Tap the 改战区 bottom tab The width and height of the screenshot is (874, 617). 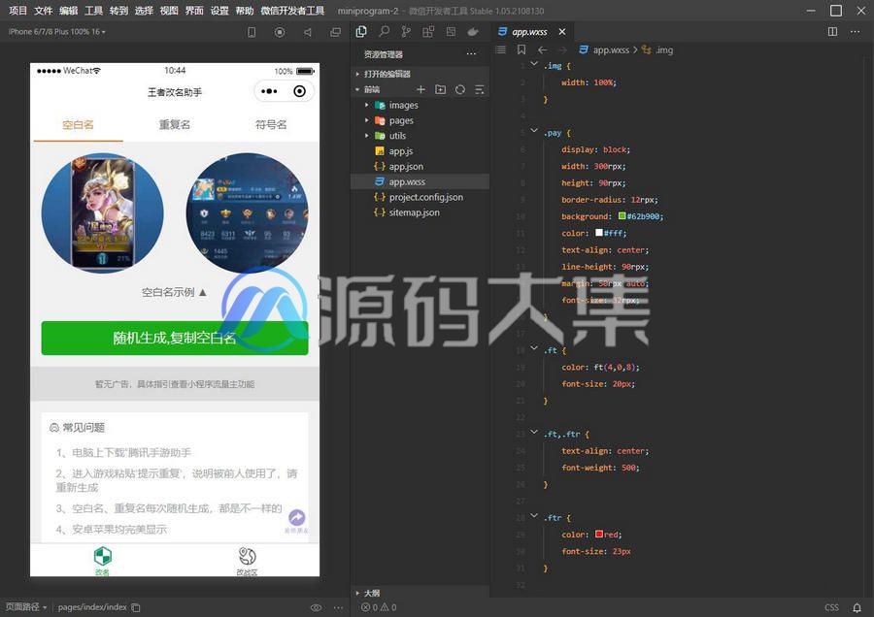[x=247, y=560]
